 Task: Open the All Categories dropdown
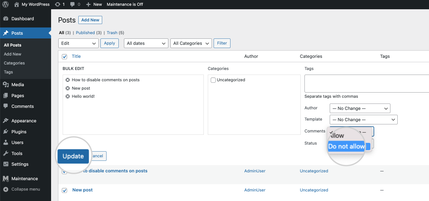point(191,43)
